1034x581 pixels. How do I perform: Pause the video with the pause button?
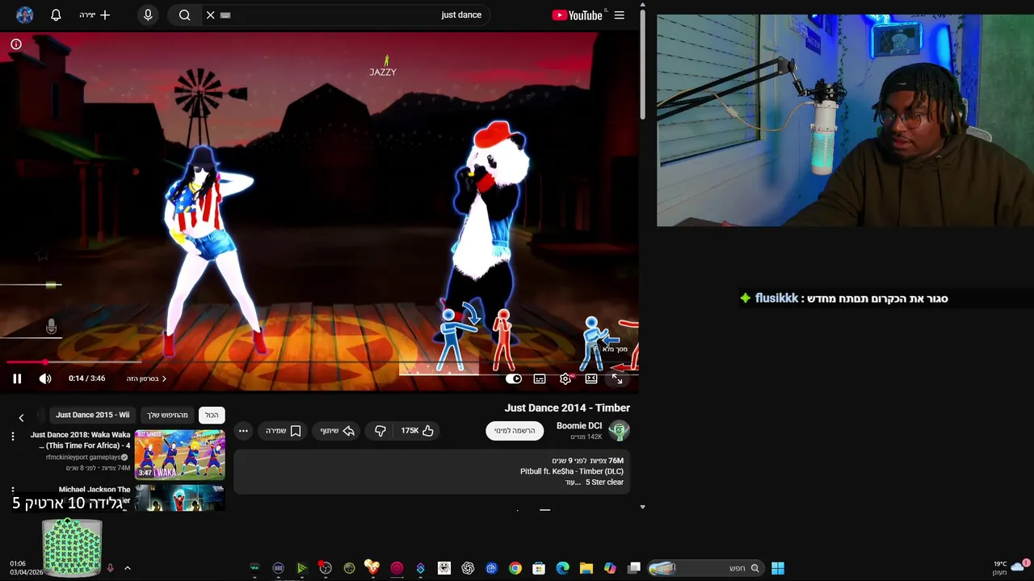tap(17, 378)
